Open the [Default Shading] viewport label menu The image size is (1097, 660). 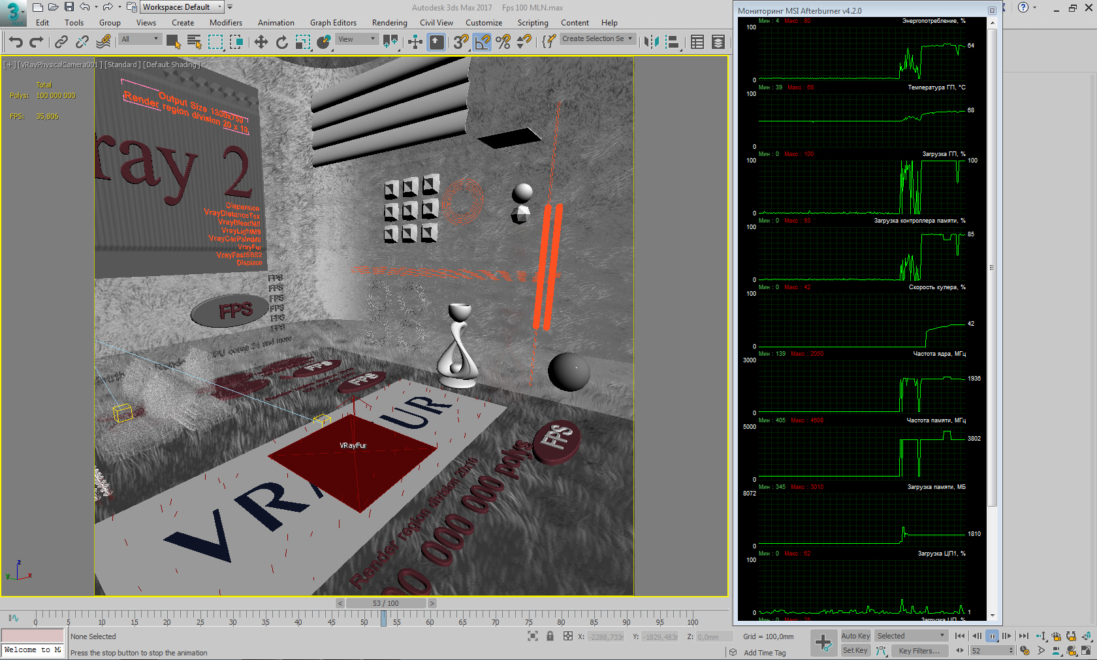pos(172,65)
